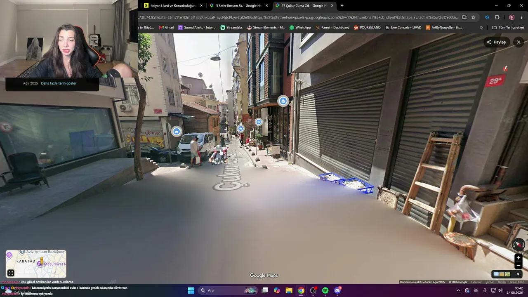
Task: Open Spotify from the taskbar
Action: tap(325, 290)
